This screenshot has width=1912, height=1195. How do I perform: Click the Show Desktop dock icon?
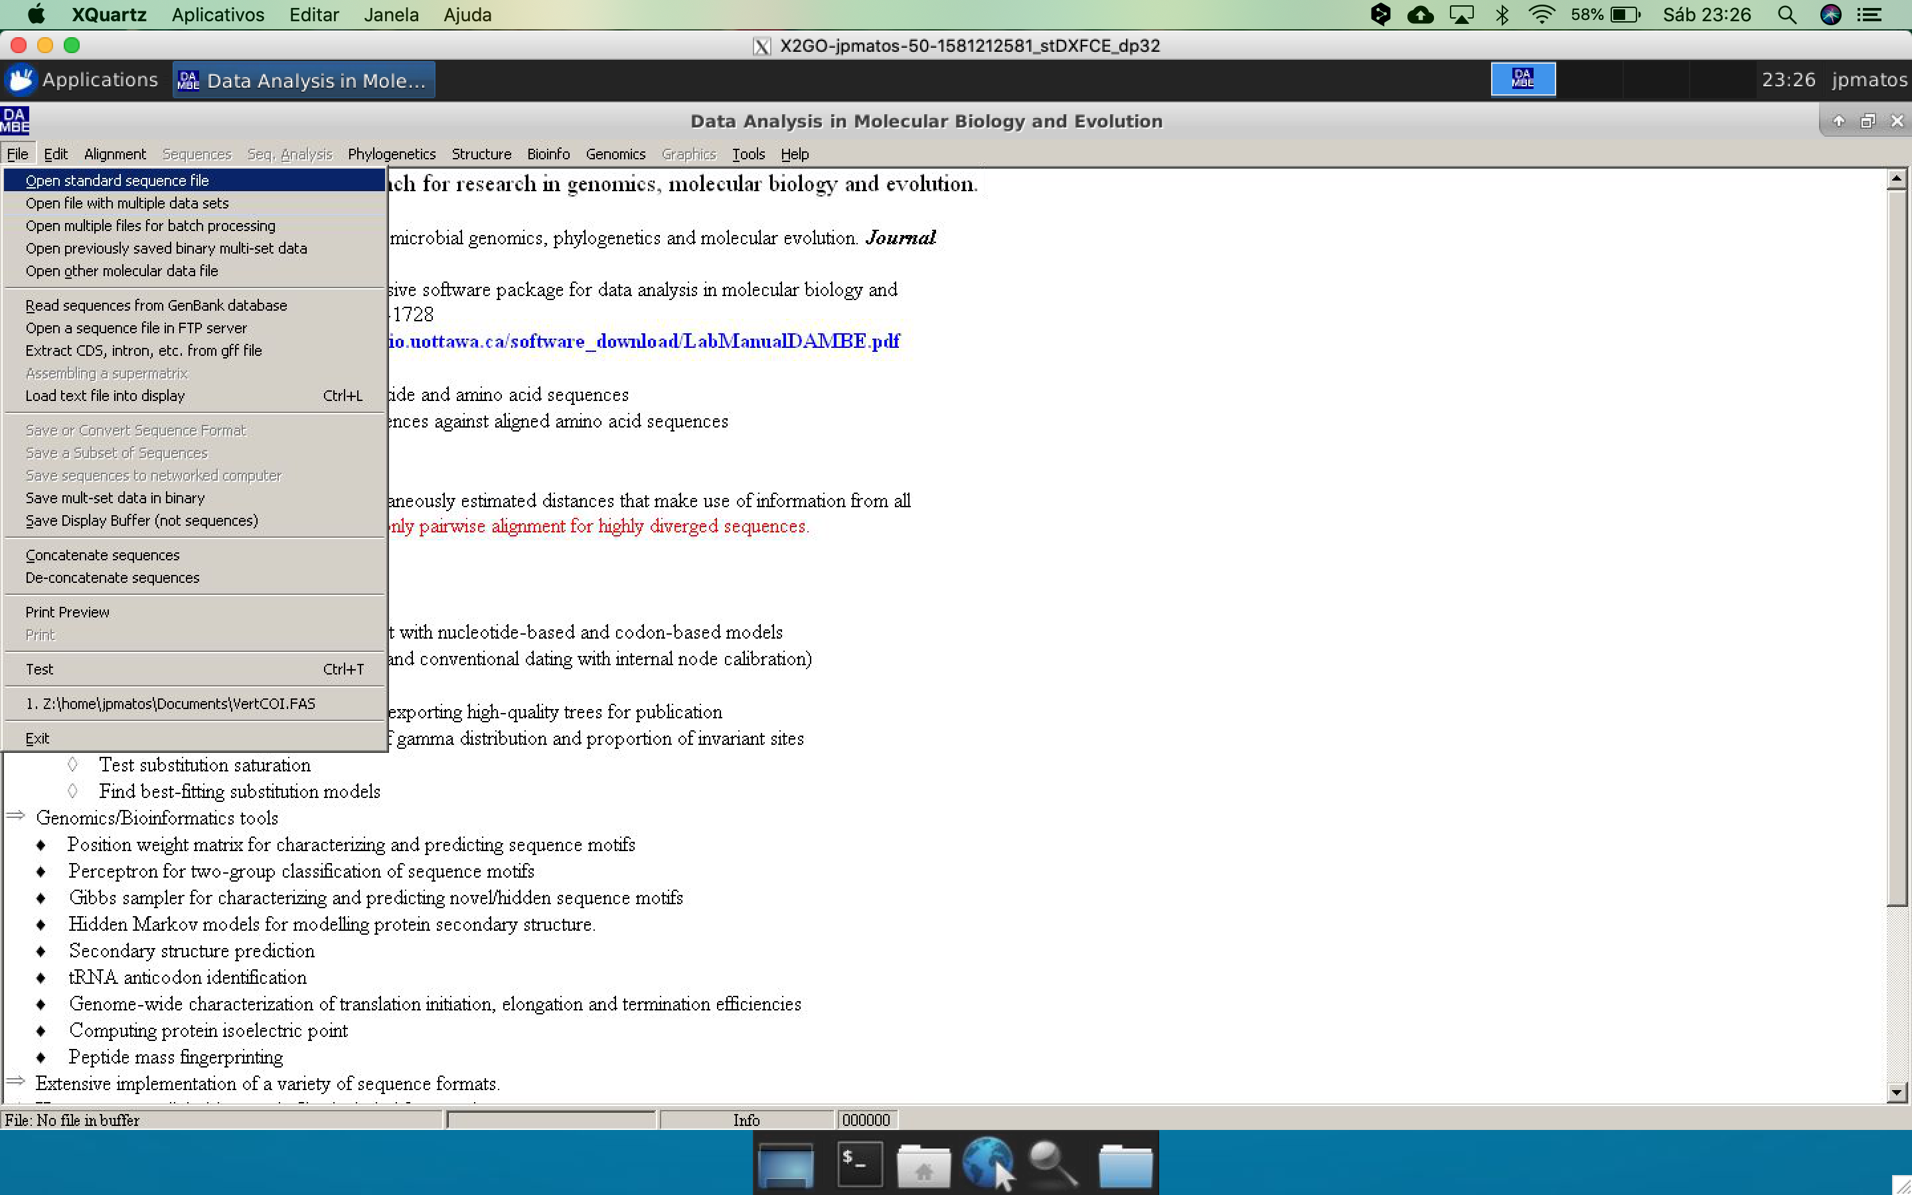coord(785,1164)
